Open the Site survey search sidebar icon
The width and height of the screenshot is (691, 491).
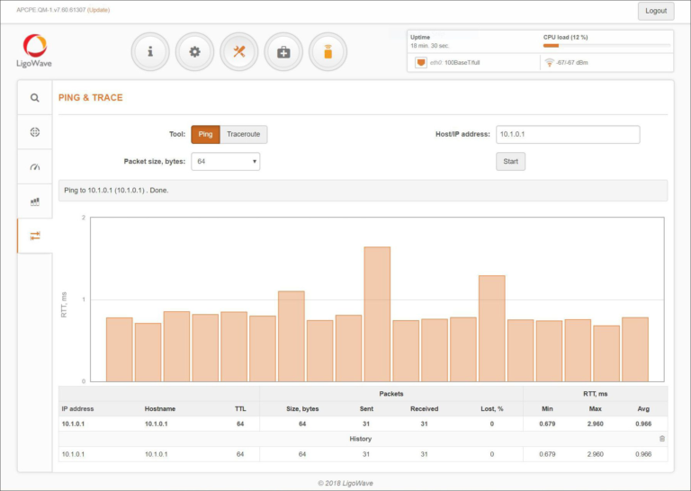coord(35,98)
